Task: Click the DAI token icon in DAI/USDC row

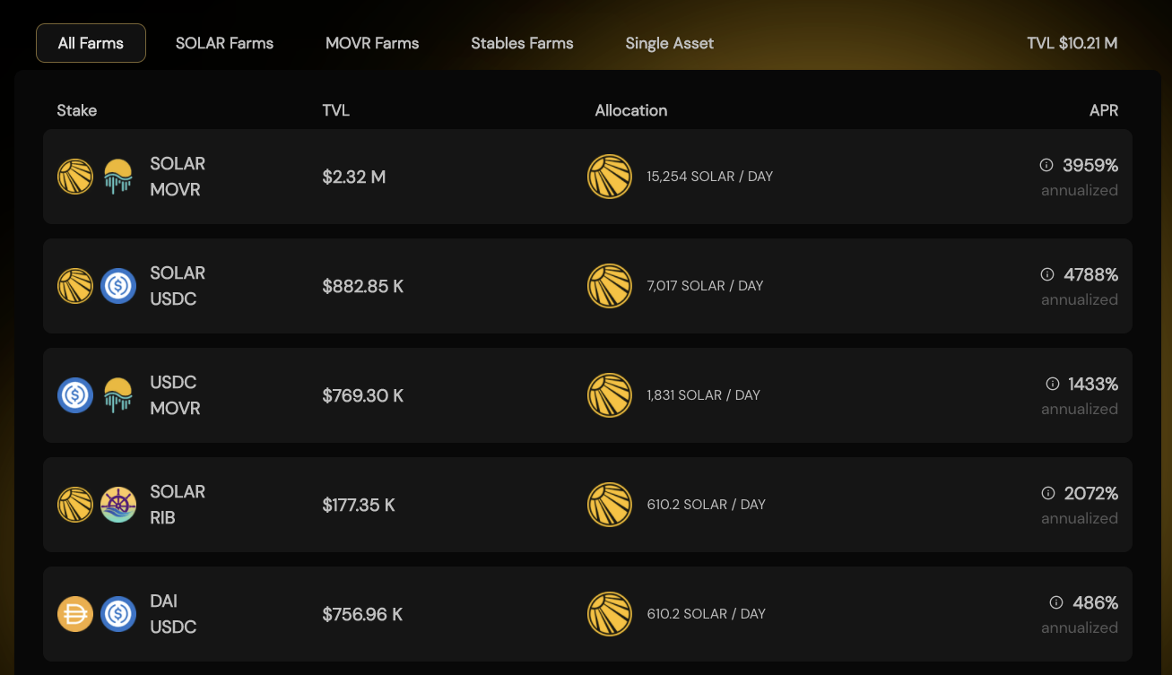Action: point(75,614)
